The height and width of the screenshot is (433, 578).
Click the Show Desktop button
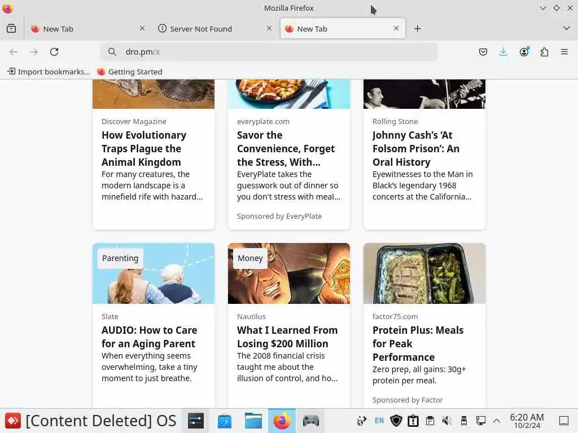coord(564,421)
